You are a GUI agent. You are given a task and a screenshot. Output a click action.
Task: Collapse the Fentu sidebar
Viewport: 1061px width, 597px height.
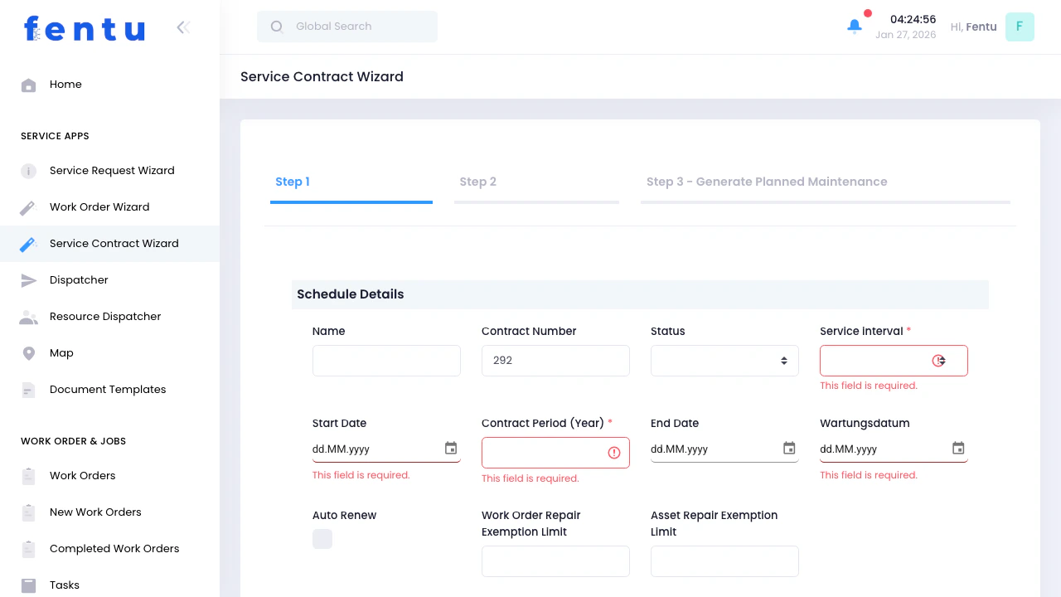(182, 27)
